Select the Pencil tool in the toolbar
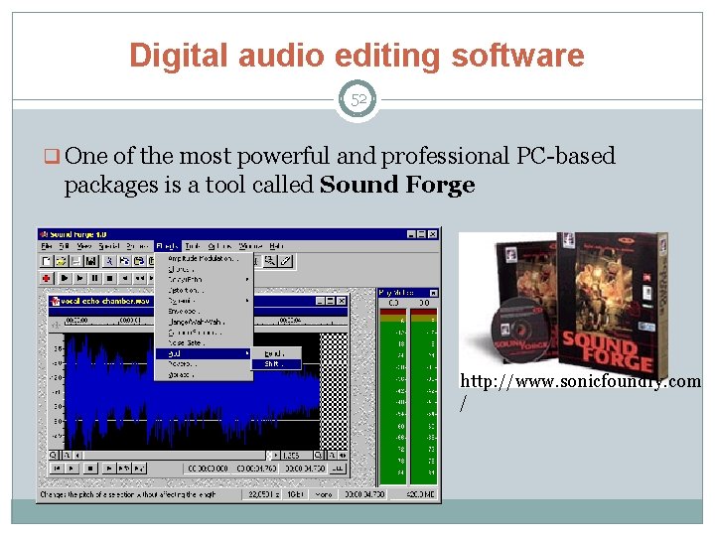Viewport: 715px width, 536px height. (x=286, y=261)
